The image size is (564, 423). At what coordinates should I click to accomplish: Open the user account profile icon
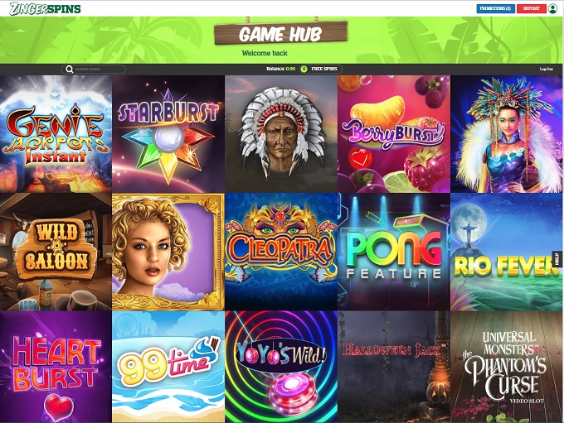(x=553, y=8)
